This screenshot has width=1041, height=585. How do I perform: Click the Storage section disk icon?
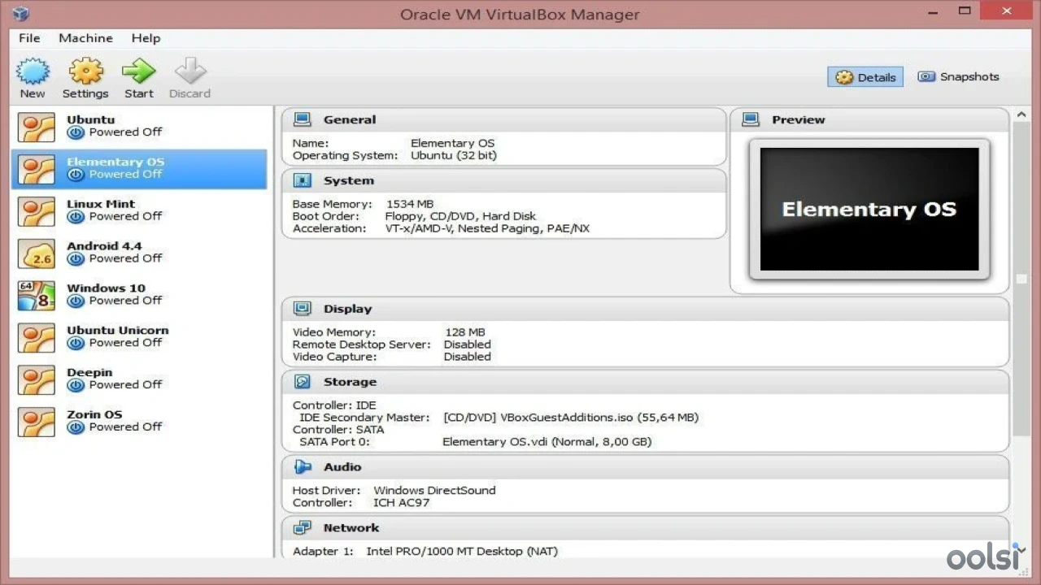pos(302,382)
